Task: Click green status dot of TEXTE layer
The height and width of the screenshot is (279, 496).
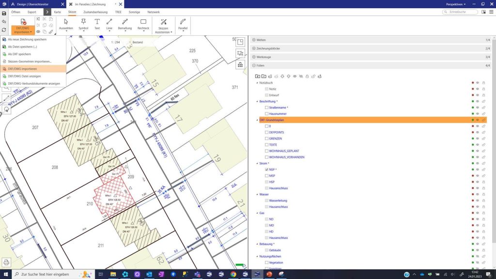Action: click(472, 145)
